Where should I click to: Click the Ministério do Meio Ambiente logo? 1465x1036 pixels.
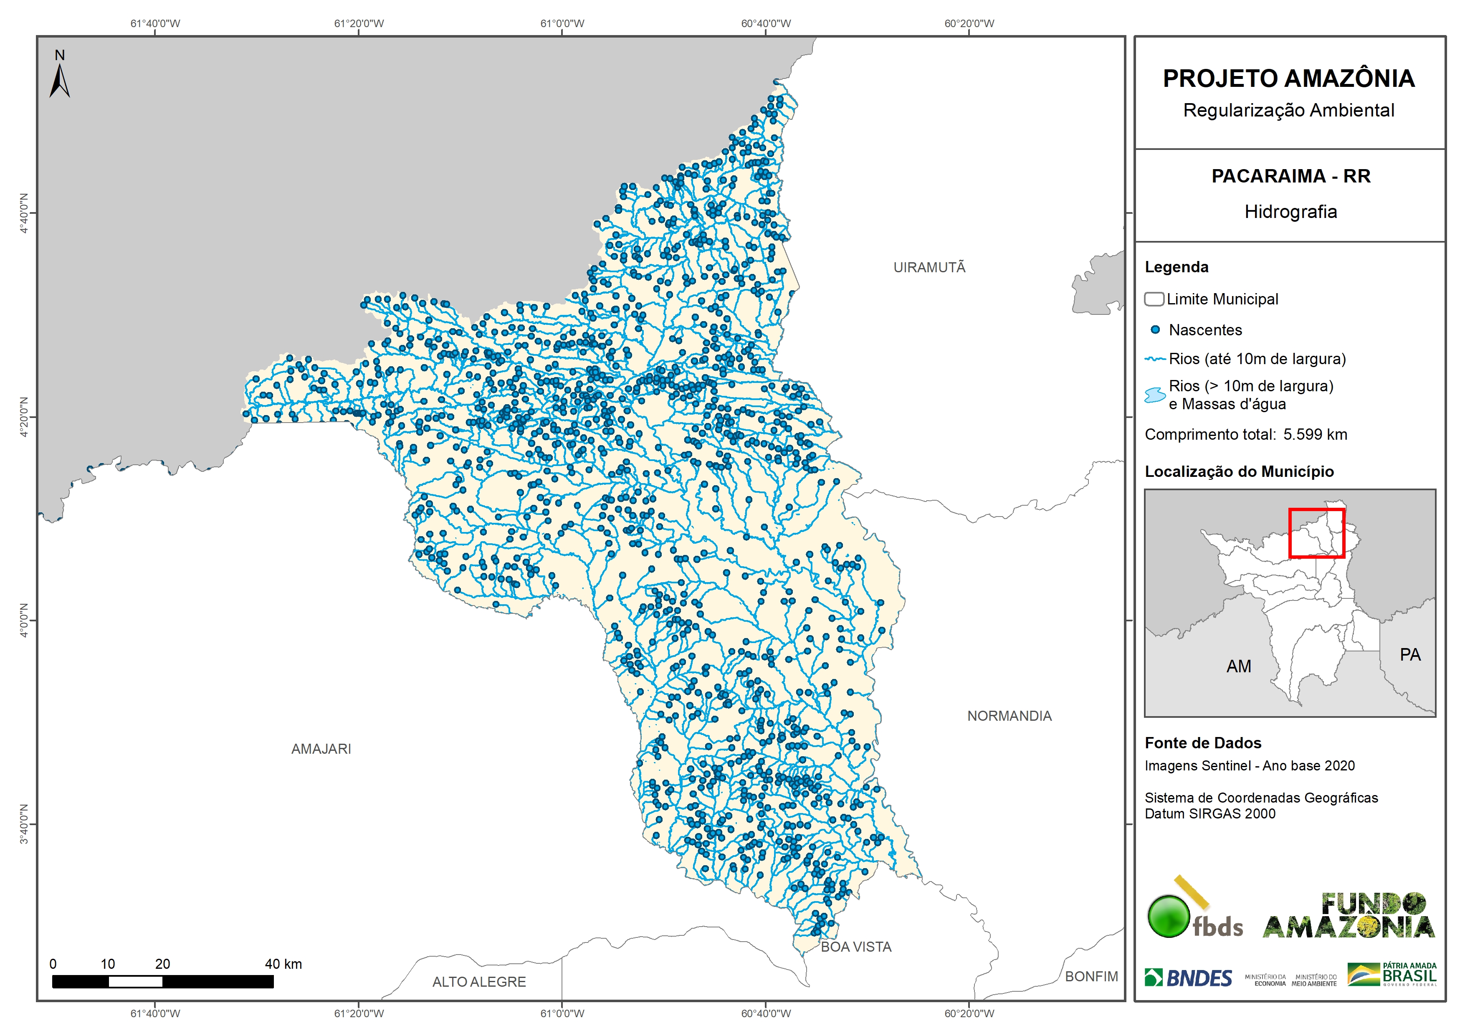coord(1314,980)
